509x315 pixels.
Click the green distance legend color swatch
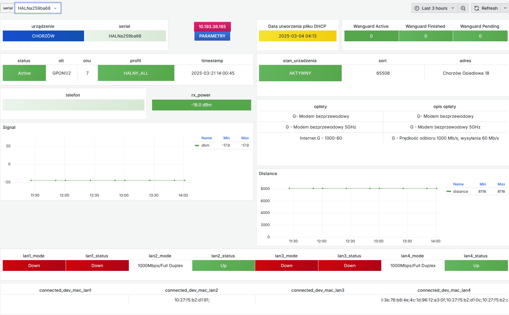point(449,192)
